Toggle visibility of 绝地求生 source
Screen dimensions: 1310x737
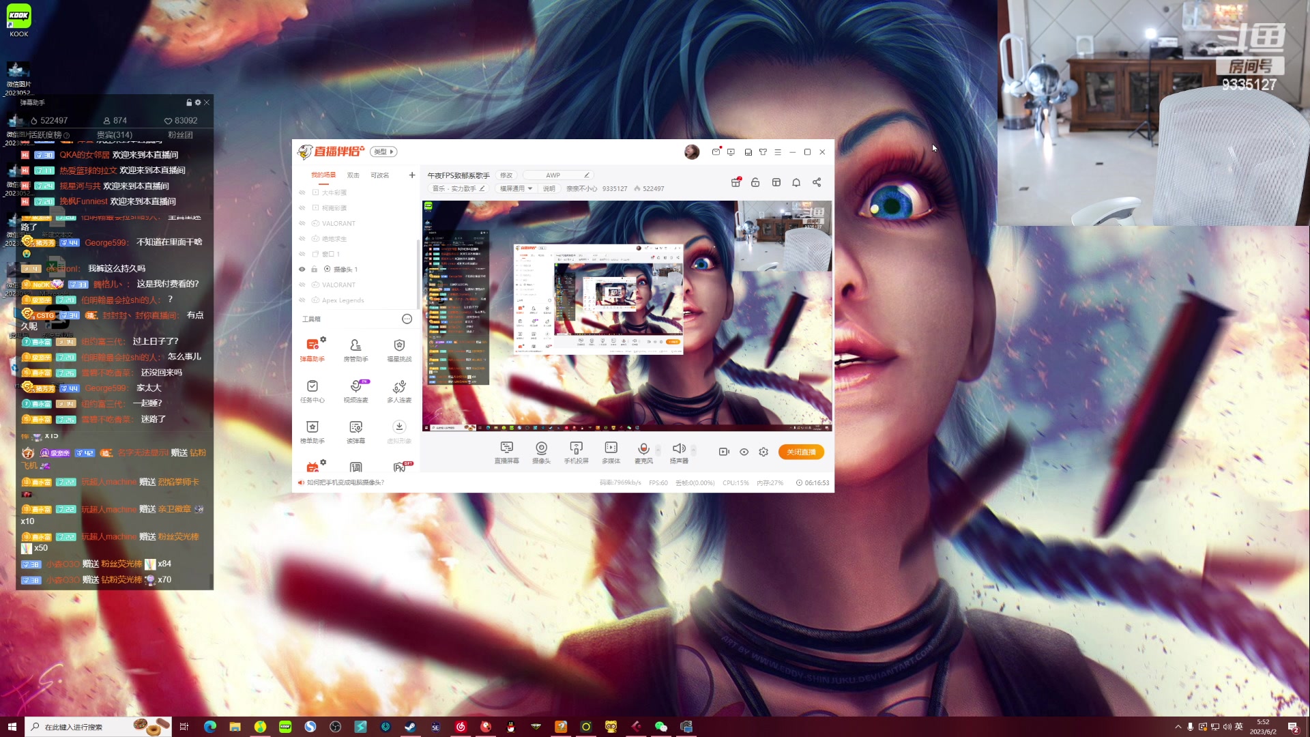coord(302,239)
